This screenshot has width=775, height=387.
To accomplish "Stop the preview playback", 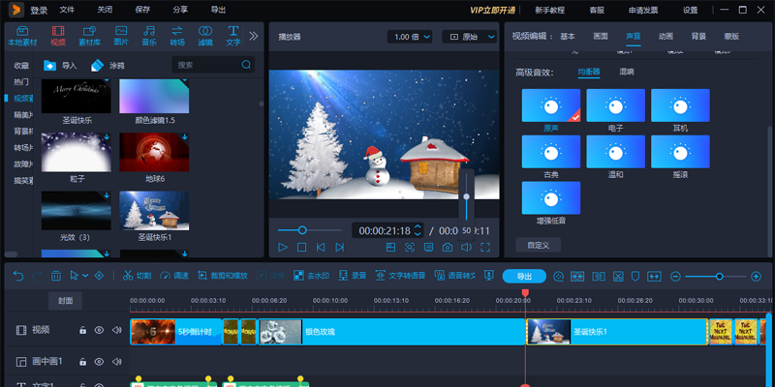I will coord(301,248).
